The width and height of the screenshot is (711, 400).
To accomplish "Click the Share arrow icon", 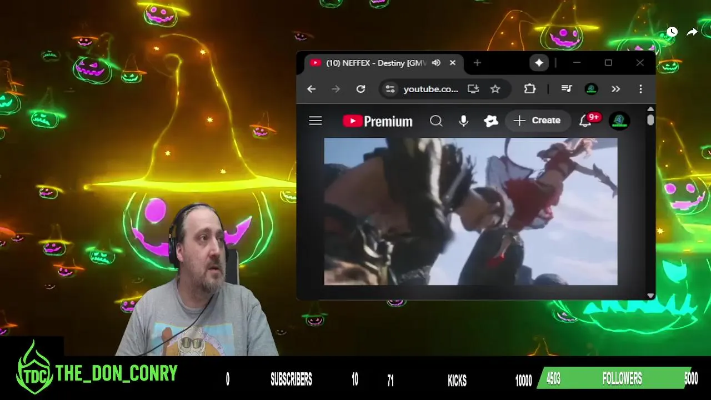I will point(692,32).
